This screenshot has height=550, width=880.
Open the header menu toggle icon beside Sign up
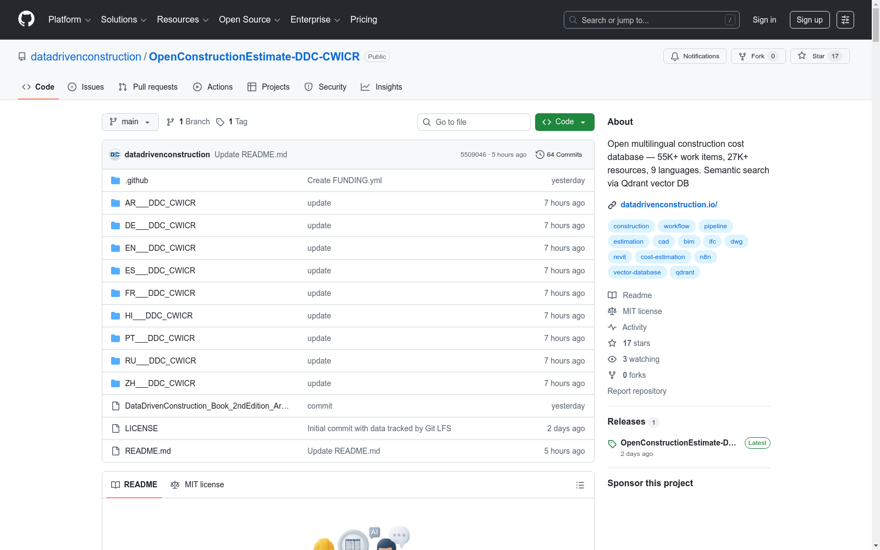[845, 20]
